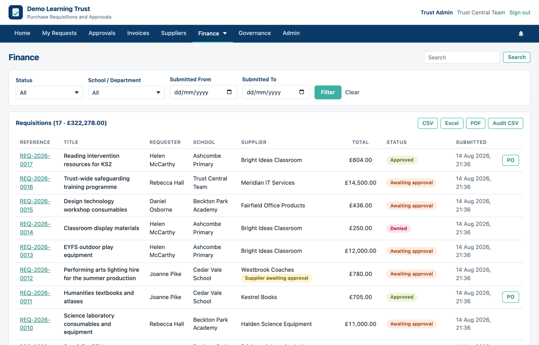Click the Halden Science Equipment supplier cell
The height and width of the screenshot is (345, 539).
coord(276,324)
